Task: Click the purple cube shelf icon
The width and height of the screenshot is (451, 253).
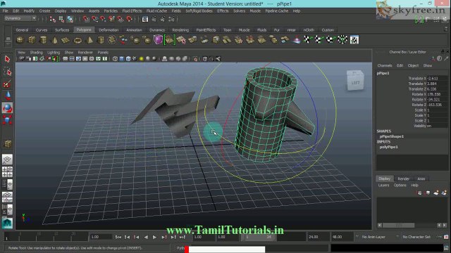Action: pos(158,39)
